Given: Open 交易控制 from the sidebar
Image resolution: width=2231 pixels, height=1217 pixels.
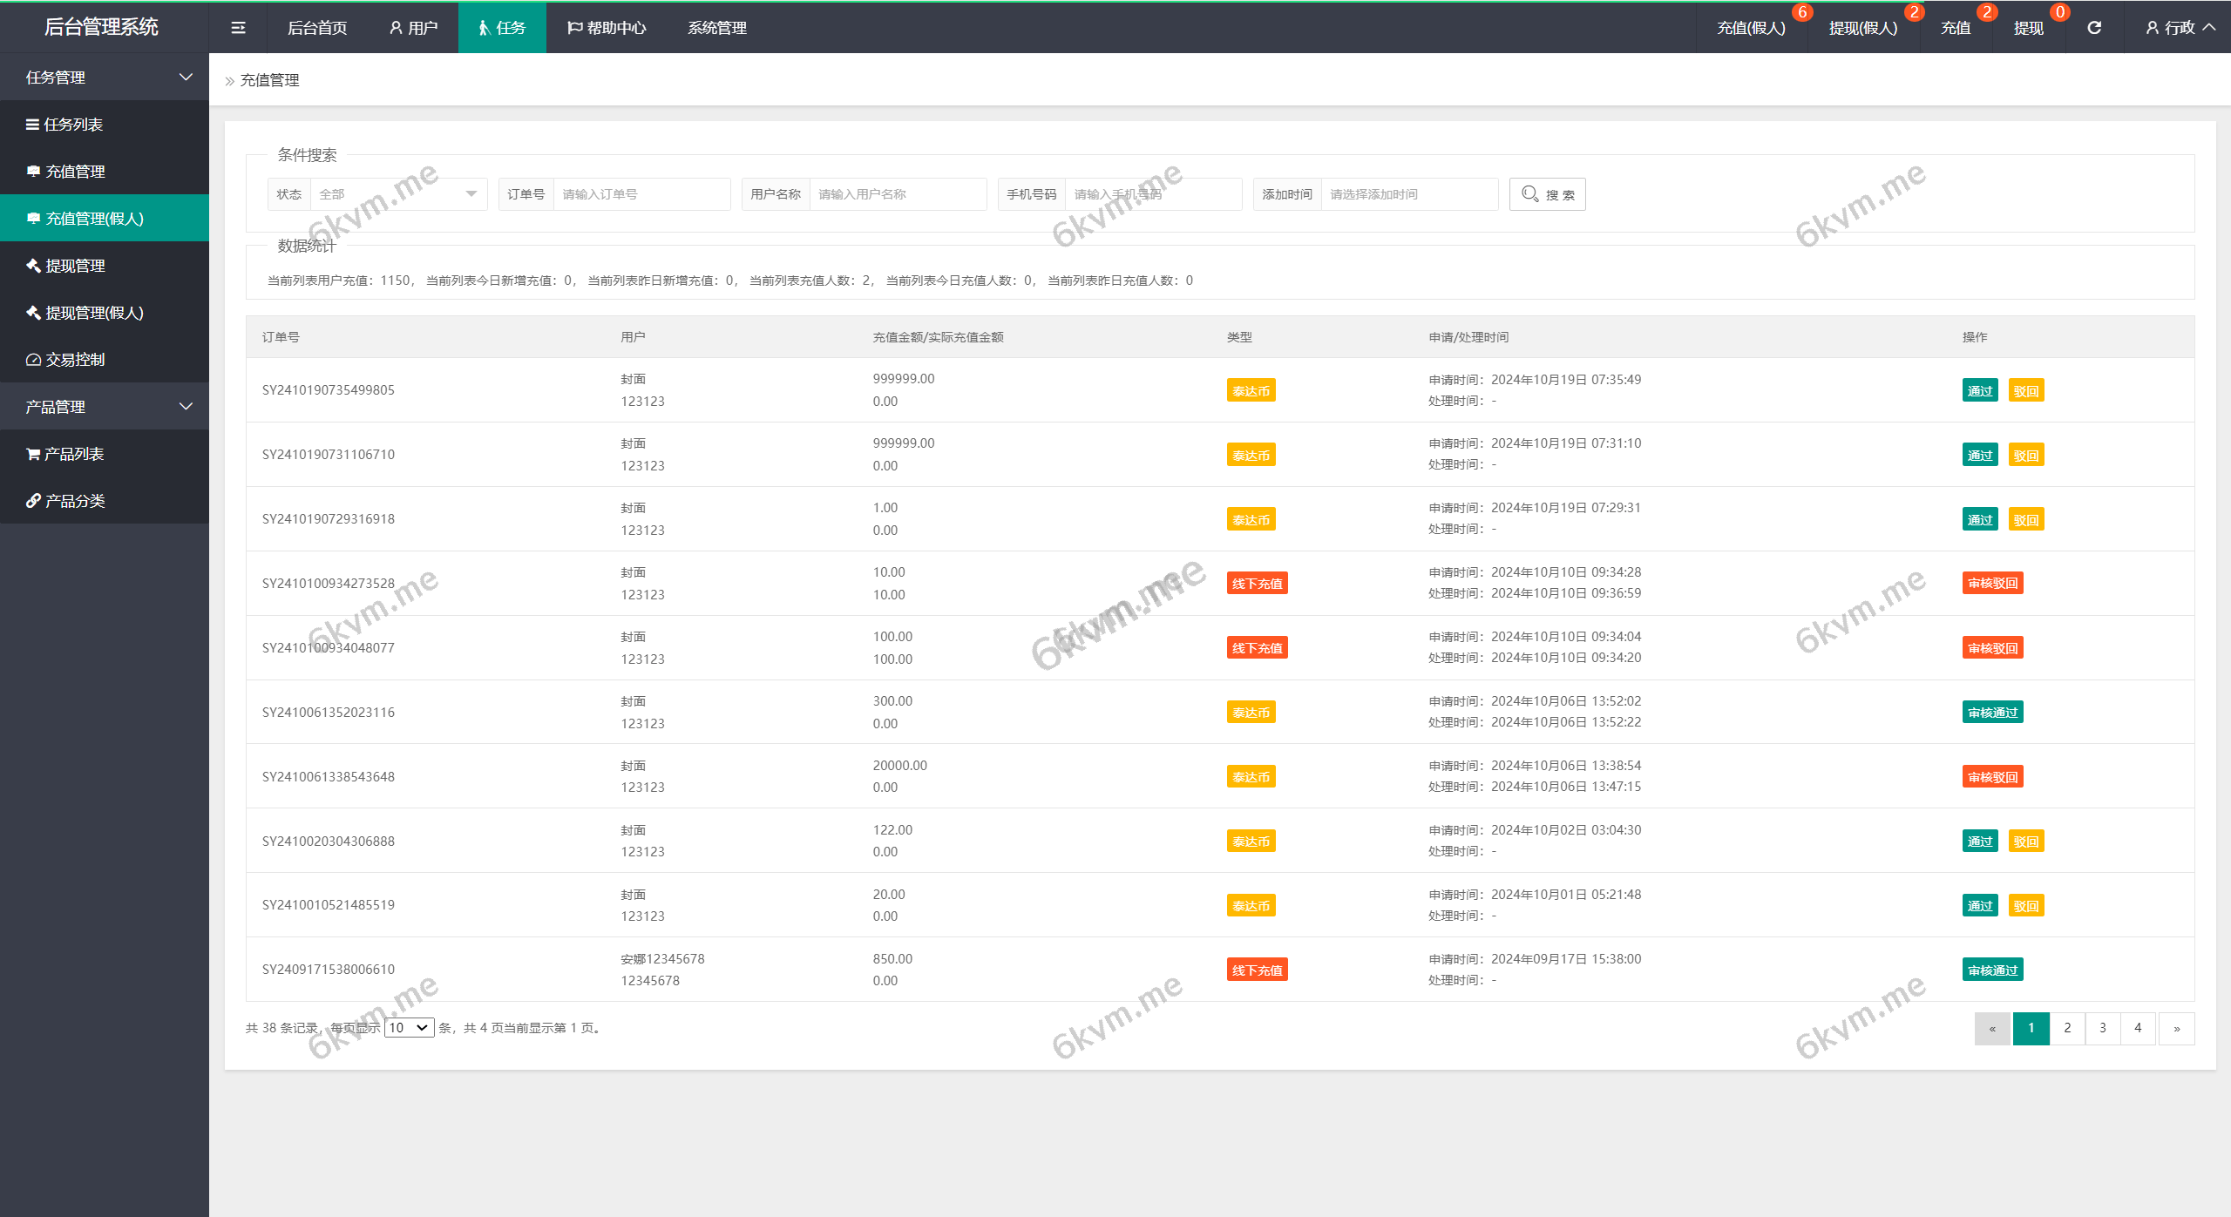Looking at the screenshot, I should point(76,359).
